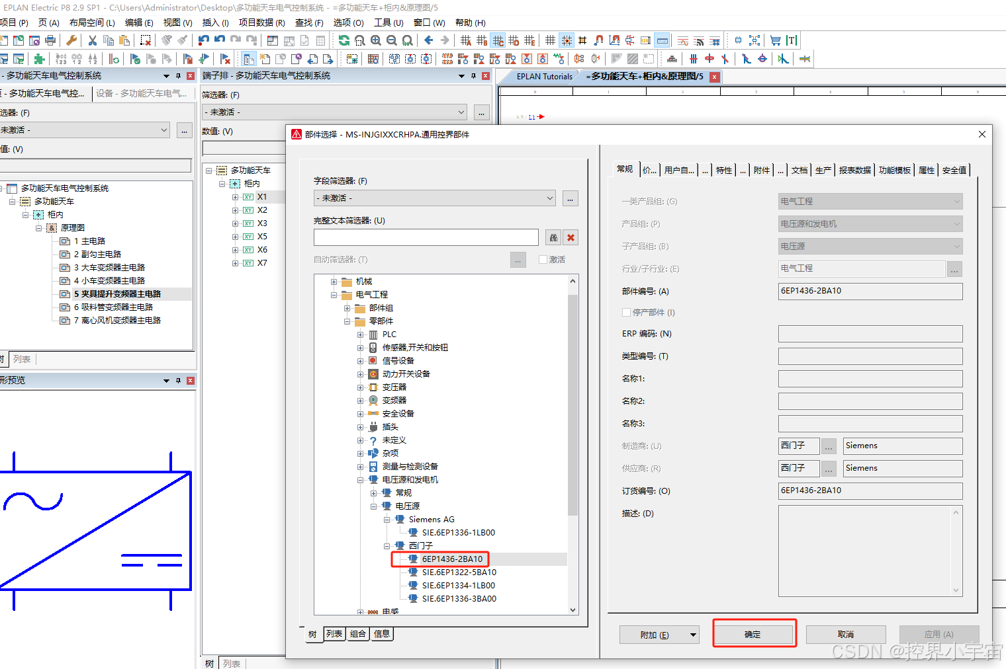Switch to the 特性 tab in the parts dialog
The height and width of the screenshot is (669, 1006).
(724, 170)
